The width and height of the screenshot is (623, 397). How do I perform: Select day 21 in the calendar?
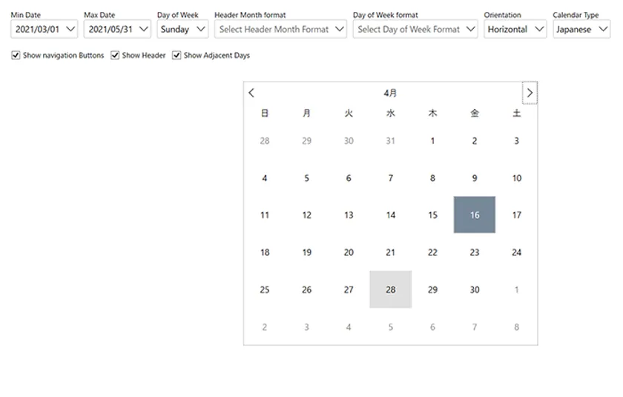(x=391, y=252)
